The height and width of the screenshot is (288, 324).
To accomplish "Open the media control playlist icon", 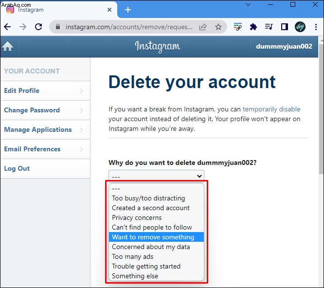I will [269, 27].
